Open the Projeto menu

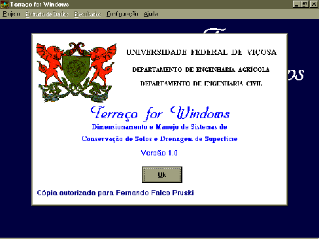(x=11, y=14)
